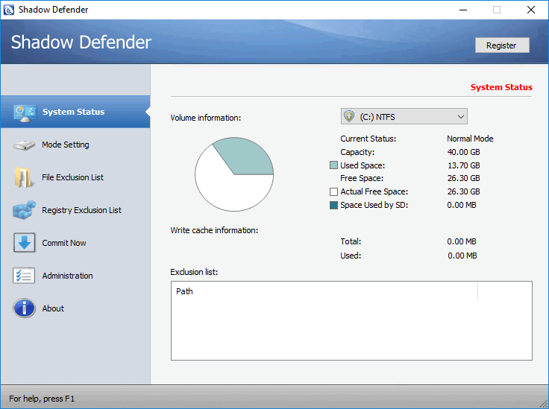
Task: Close the Shadow Defender window
Action: coord(531,10)
